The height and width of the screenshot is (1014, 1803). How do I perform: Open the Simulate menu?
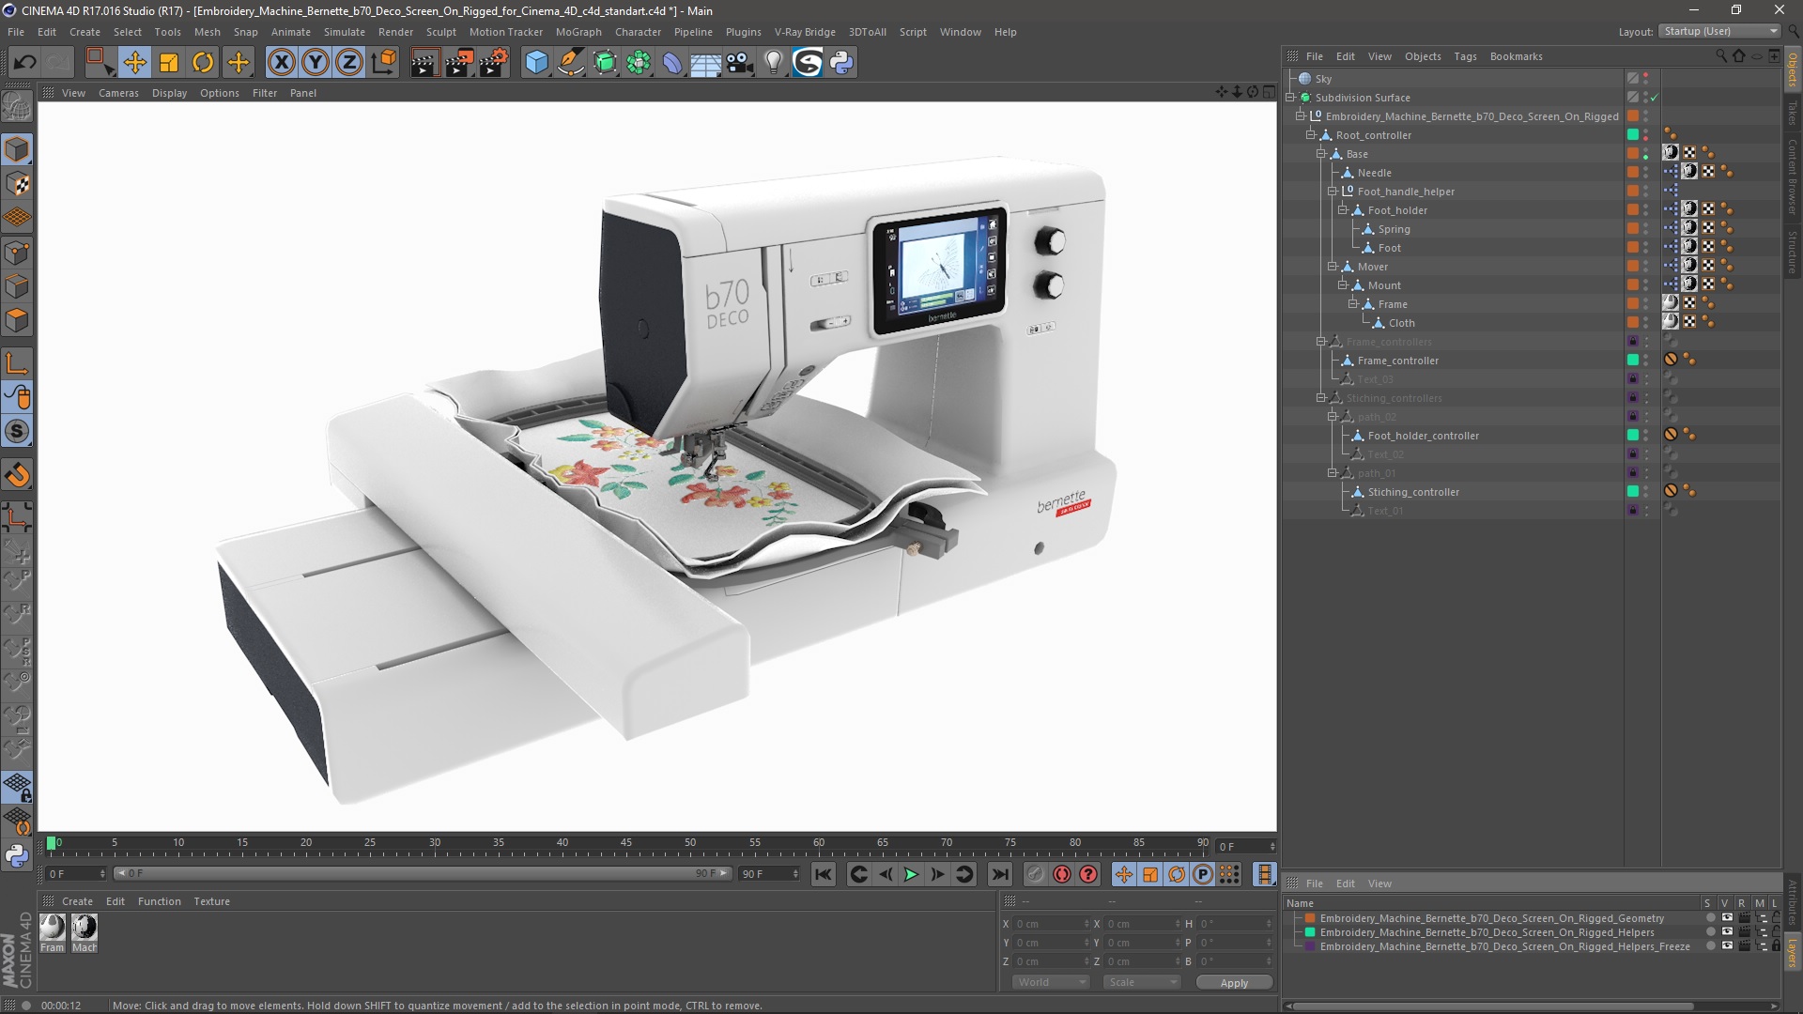click(x=345, y=32)
